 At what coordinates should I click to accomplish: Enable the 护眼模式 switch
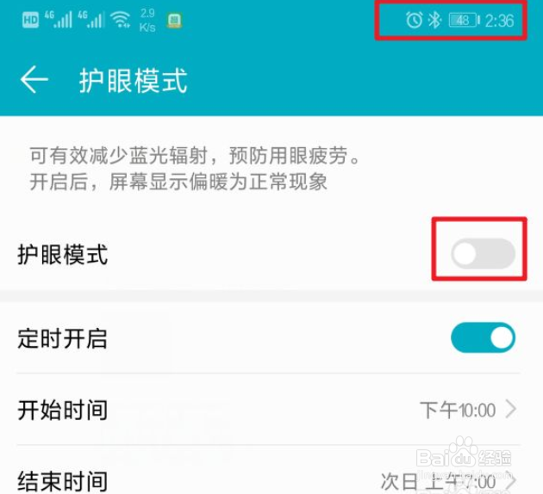(483, 253)
